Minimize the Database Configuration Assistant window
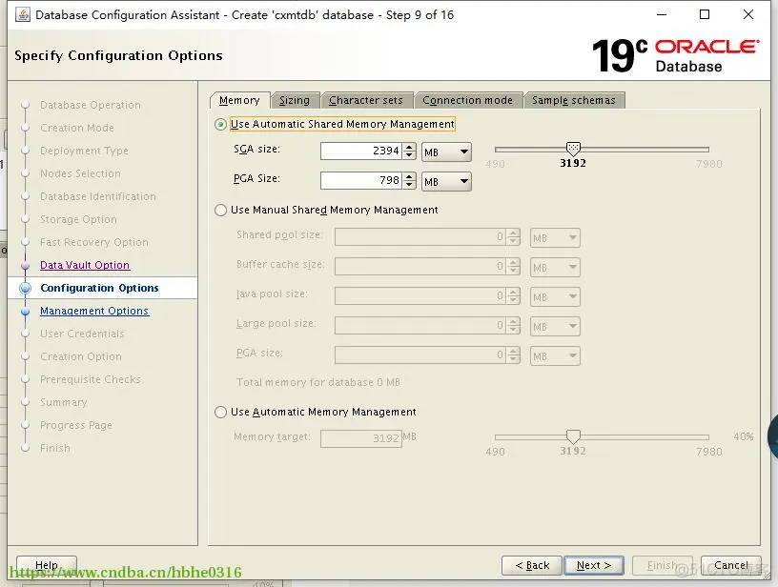 pyautogui.click(x=662, y=15)
